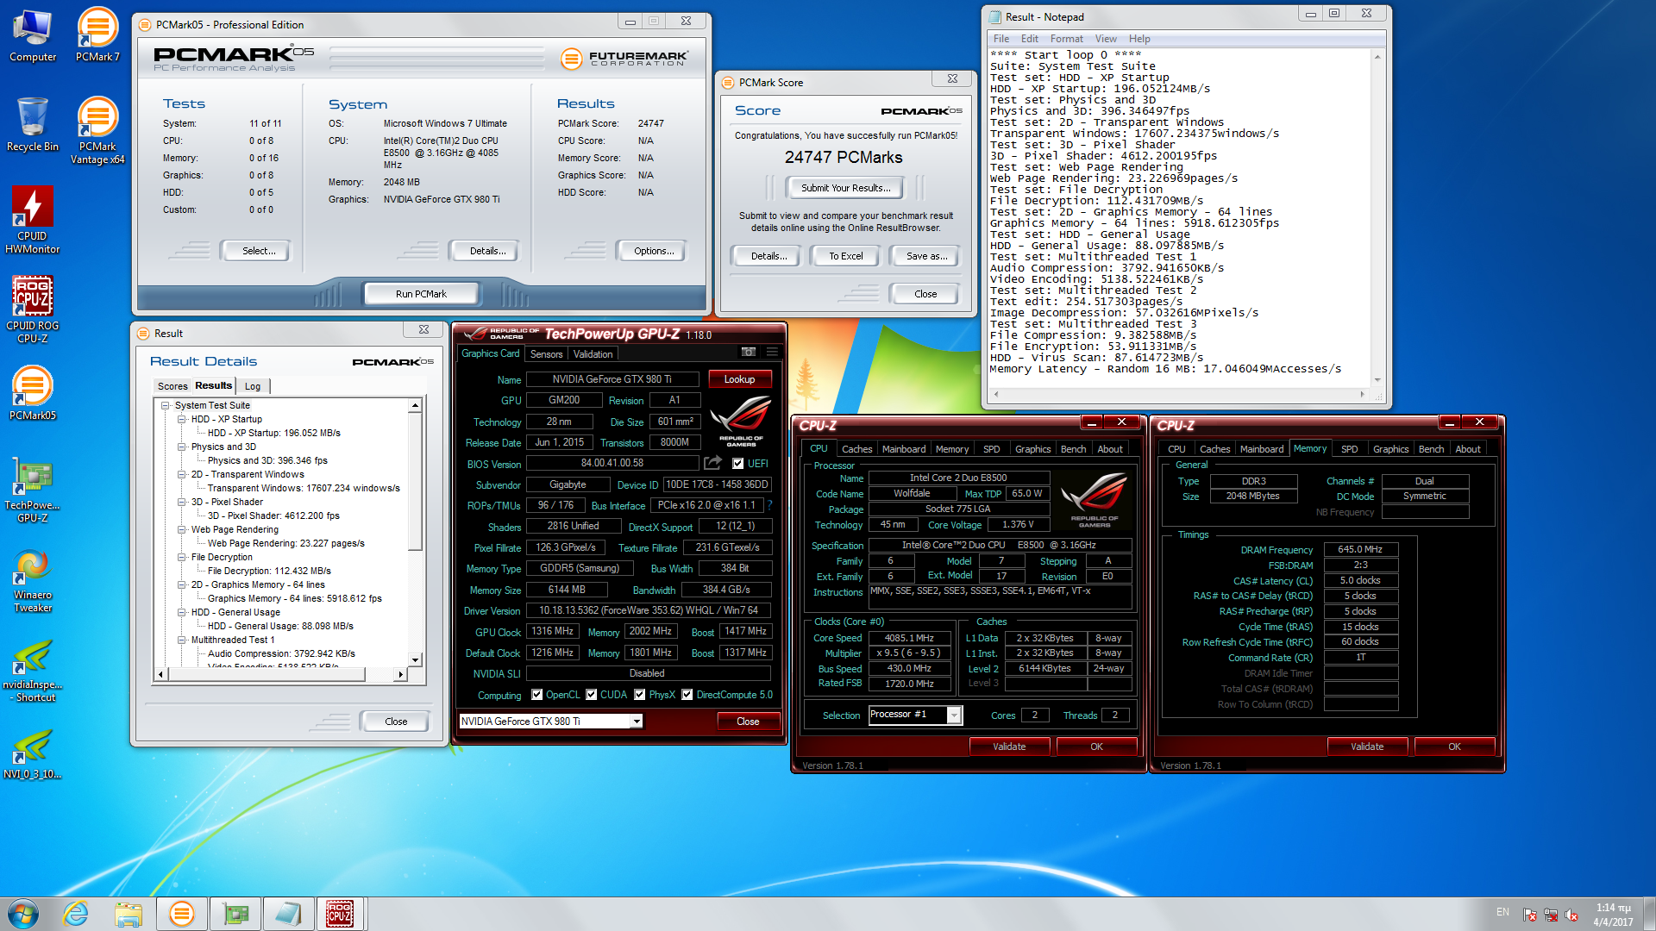Screen dimensions: 1656x931
Task: Open the Scores tab in Result Details
Action: click(172, 386)
